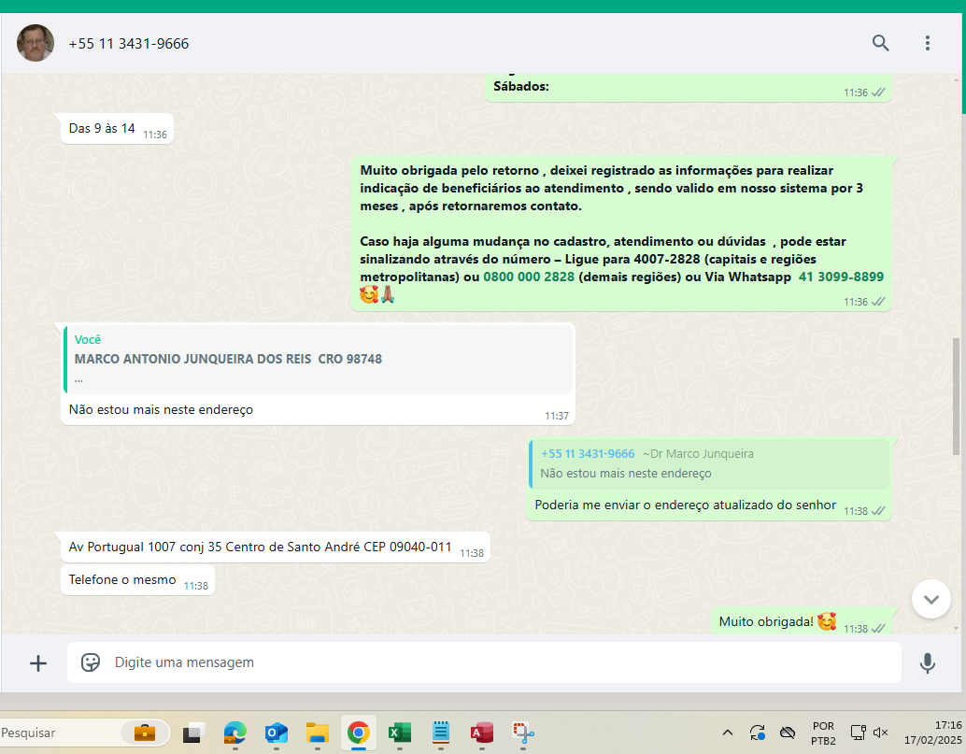
Task: Click the contact number +55 11 3431-9666 in header
Action: point(128,43)
